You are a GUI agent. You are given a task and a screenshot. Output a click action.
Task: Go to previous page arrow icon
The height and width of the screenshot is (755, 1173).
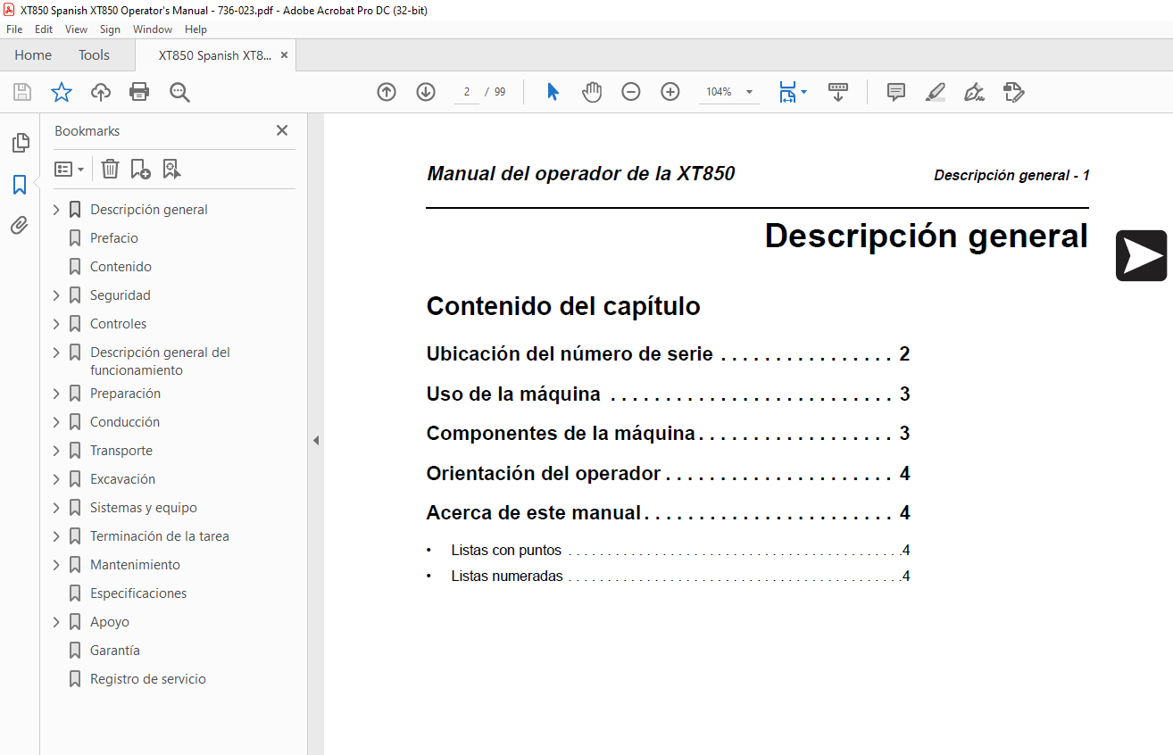click(x=387, y=92)
